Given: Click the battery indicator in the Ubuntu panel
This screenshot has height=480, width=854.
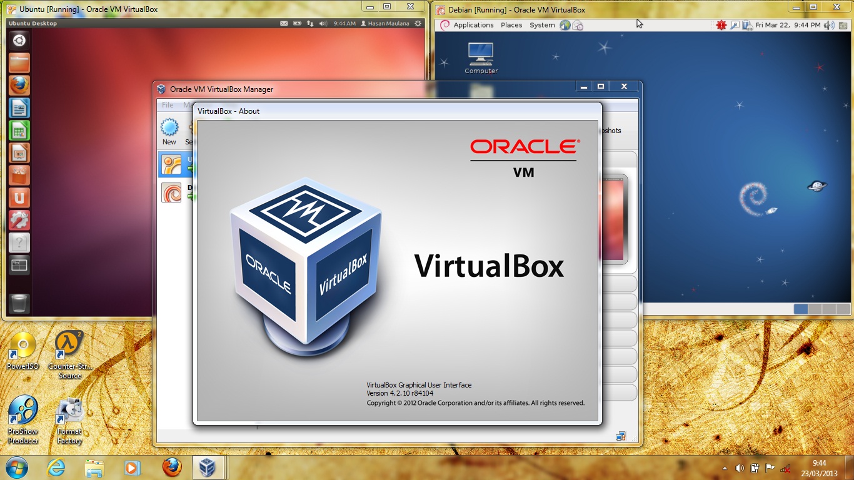Looking at the screenshot, I should (298, 23).
